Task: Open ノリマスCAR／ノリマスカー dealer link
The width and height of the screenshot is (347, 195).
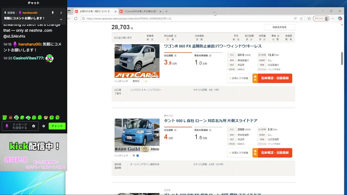Action: coord(146,90)
